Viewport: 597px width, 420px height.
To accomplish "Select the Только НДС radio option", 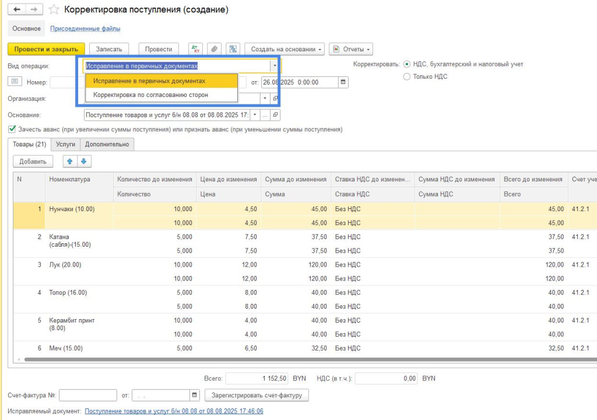I will [x=406, y=76].
